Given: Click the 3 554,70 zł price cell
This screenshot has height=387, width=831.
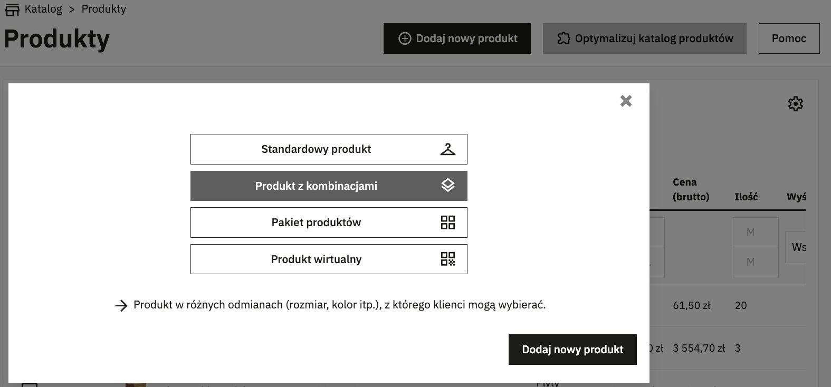Looking at the screenshot, I should (699, 348).
